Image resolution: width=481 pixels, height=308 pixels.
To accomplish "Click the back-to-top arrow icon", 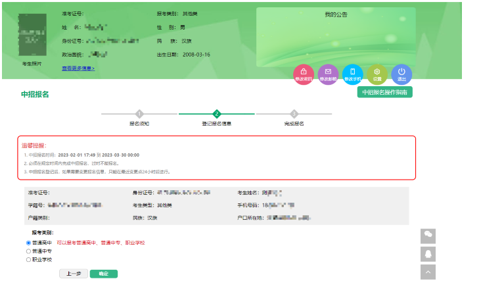I will click(428, 271).
